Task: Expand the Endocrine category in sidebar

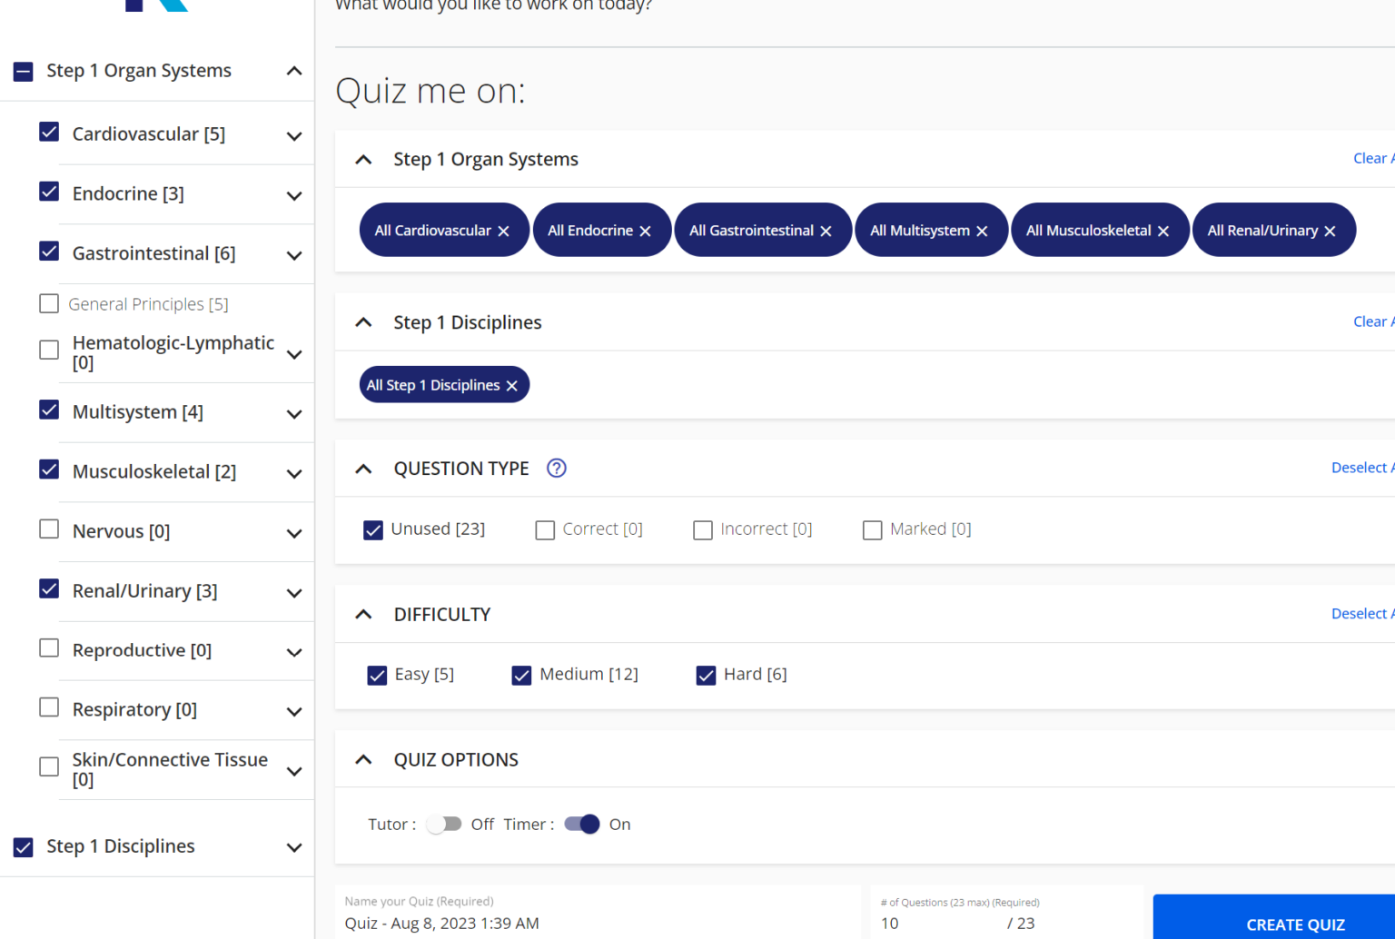Action: click(293, 195)
